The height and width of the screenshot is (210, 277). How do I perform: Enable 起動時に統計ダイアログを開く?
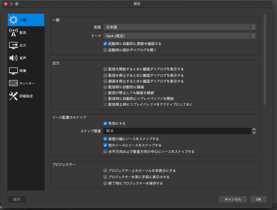tap(105, 50)
